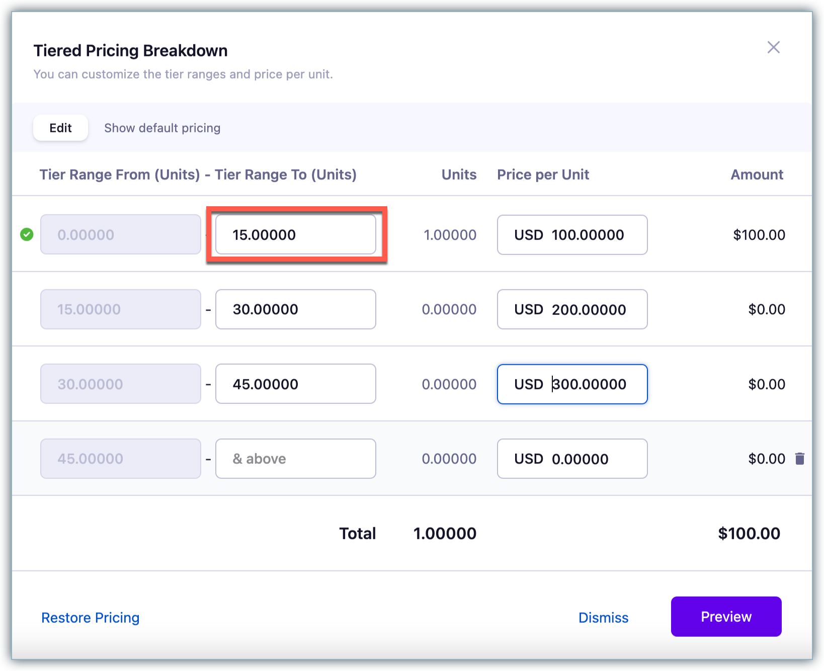Click the disabled 0.00000 range from field
The image size is (824, 671).
pos(121,235)
